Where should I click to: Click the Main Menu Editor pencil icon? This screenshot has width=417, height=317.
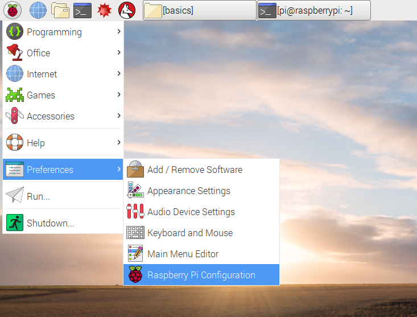click(x=135, y=253)
